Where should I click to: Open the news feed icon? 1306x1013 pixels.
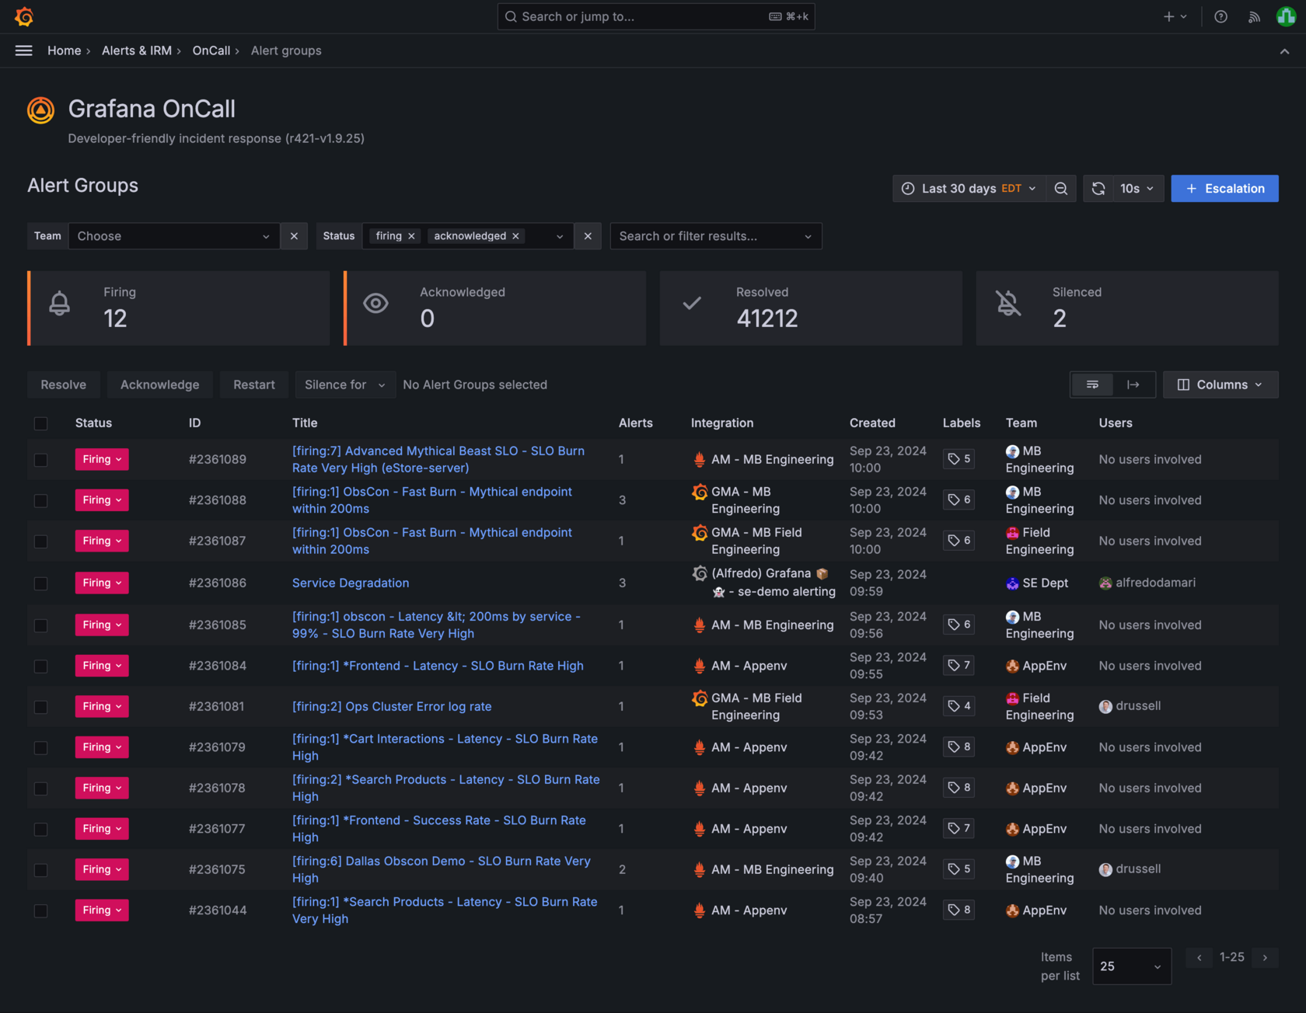coord(1254,16)
